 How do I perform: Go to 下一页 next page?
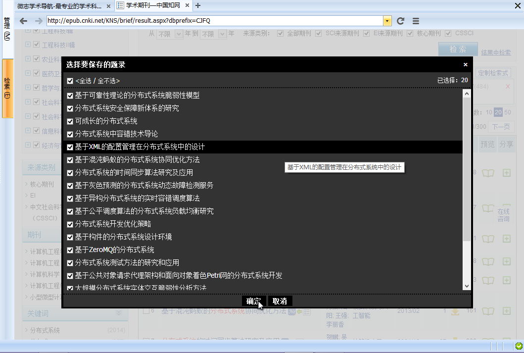(x=501, y=127)
